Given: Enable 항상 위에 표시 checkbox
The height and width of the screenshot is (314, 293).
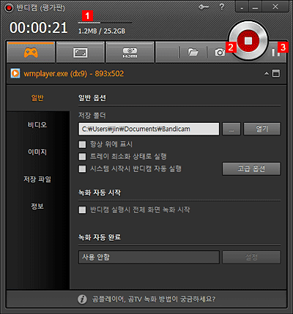Looking at the screenshot, I should [82, 144].
